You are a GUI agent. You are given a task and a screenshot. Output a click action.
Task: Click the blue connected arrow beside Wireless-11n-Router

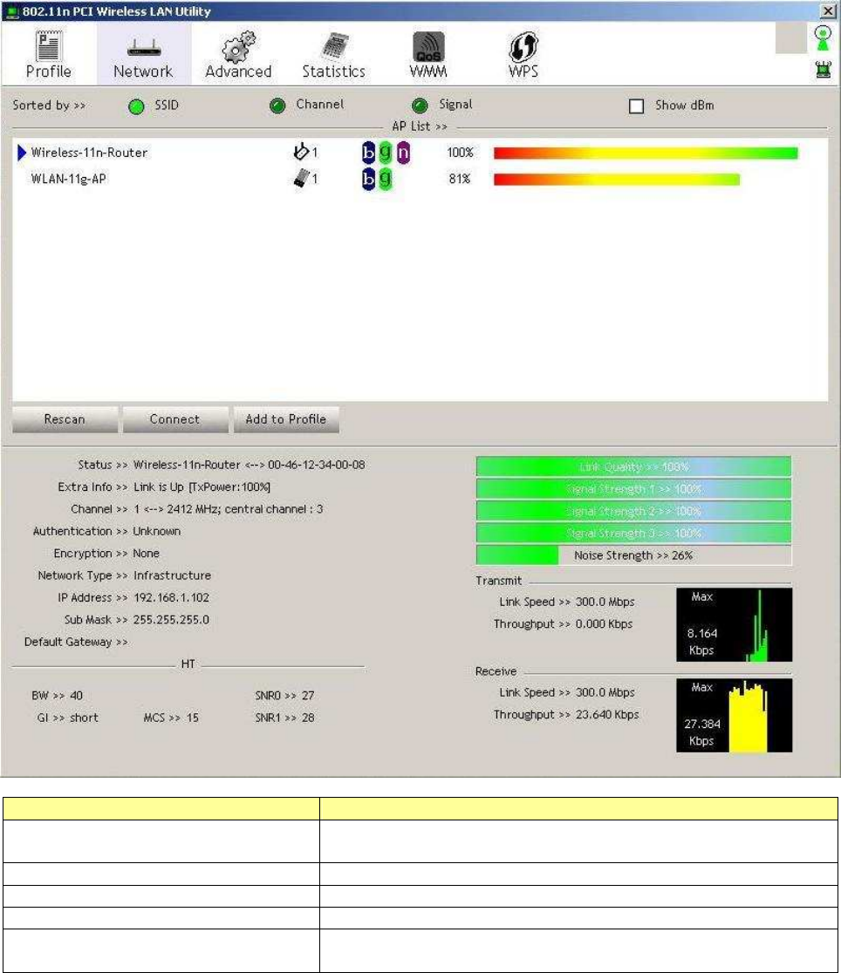pyautogui.click(x=22, y=152)
